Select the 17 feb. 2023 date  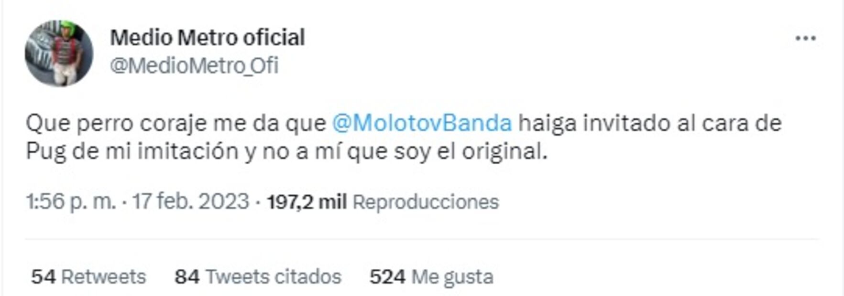191,201
